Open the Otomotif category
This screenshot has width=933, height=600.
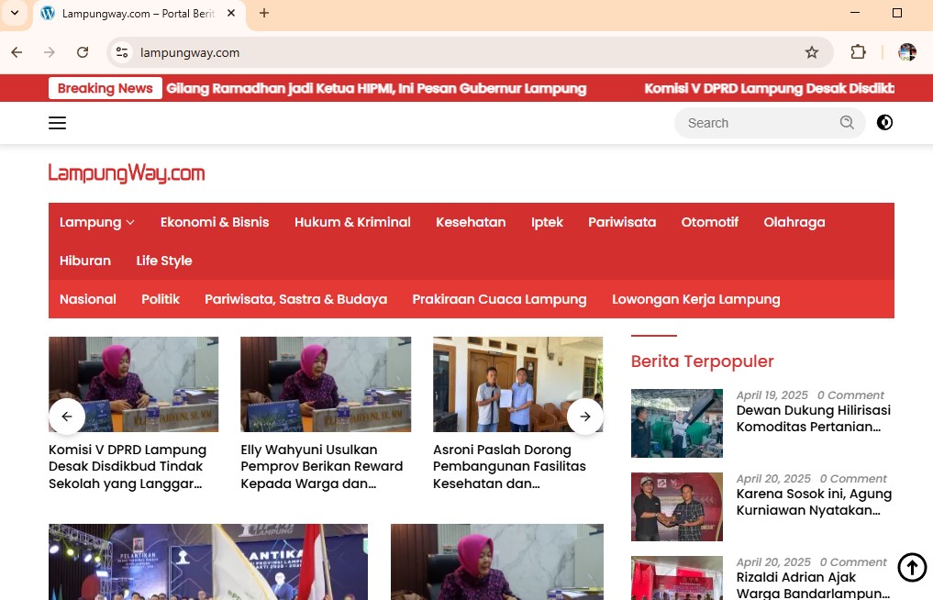[x=709, y=222]
